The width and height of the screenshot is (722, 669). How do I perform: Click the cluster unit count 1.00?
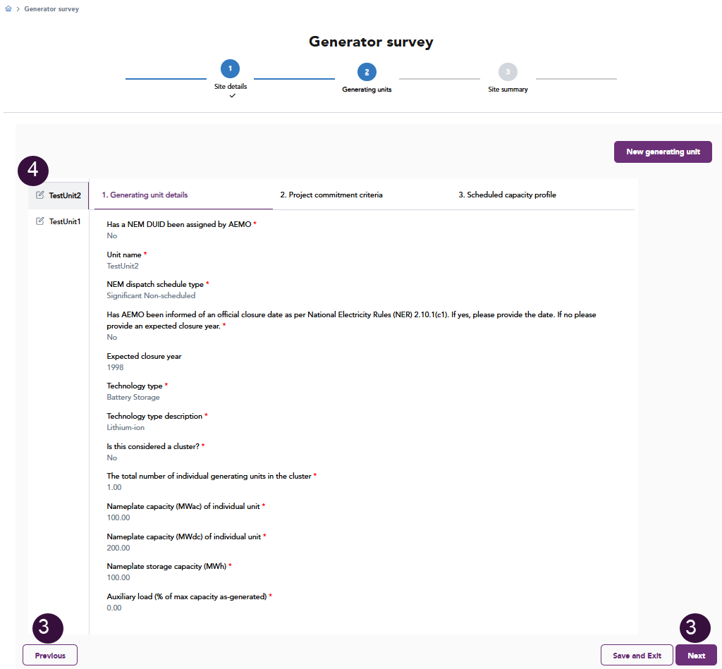[114, 487]
